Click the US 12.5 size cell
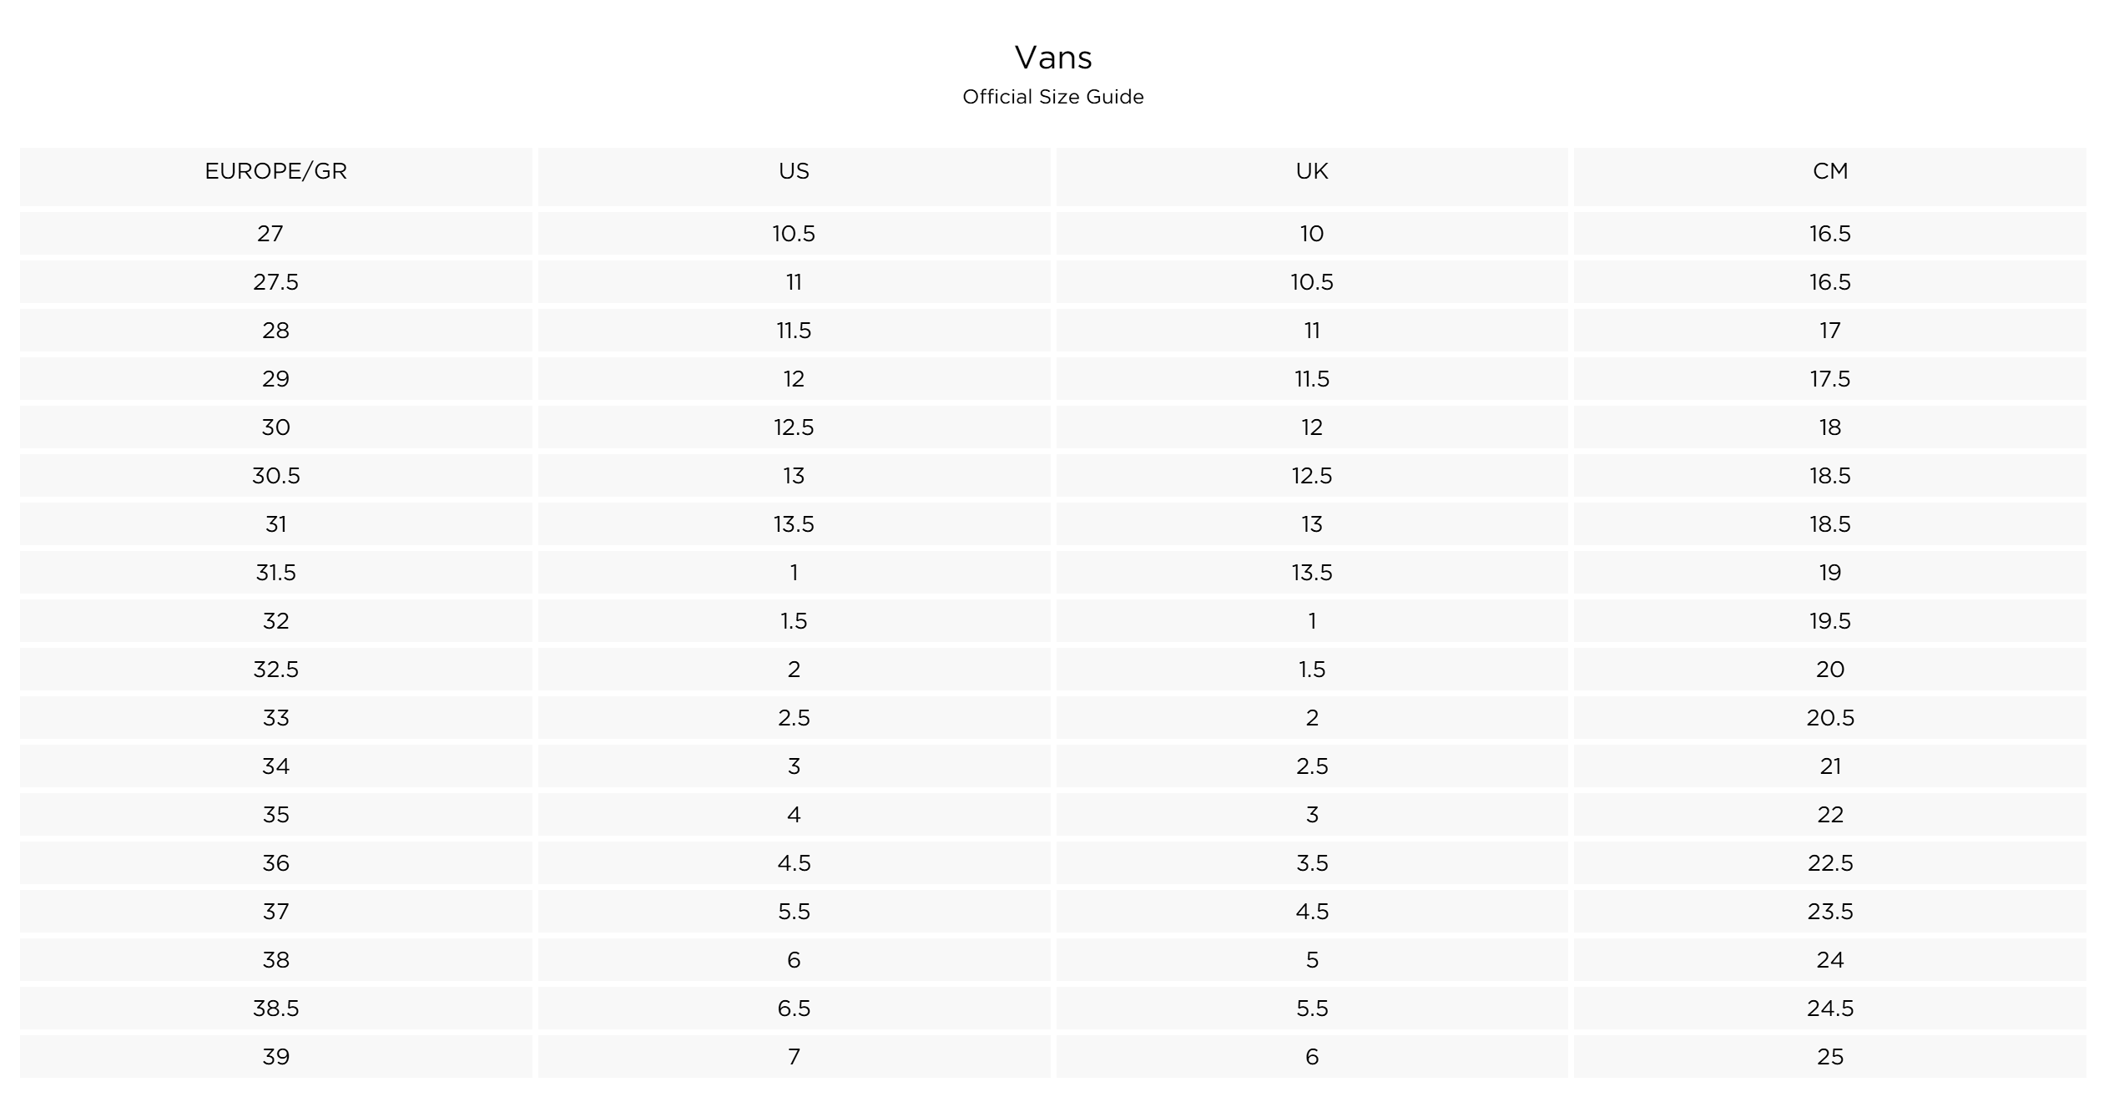 794,427
